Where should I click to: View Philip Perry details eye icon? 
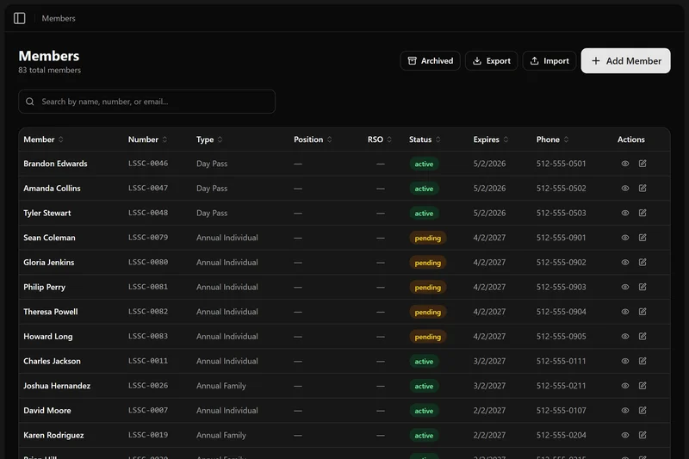coord(625,287)
